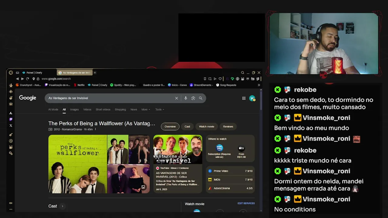Open the movie info three-dot menu

click(x=95, y=129)
